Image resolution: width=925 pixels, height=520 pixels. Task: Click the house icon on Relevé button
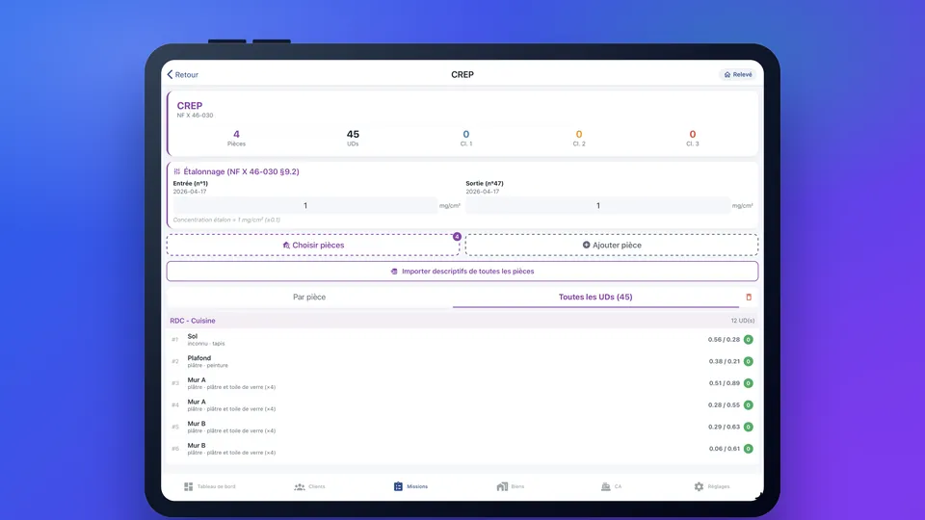pos(727,75)
